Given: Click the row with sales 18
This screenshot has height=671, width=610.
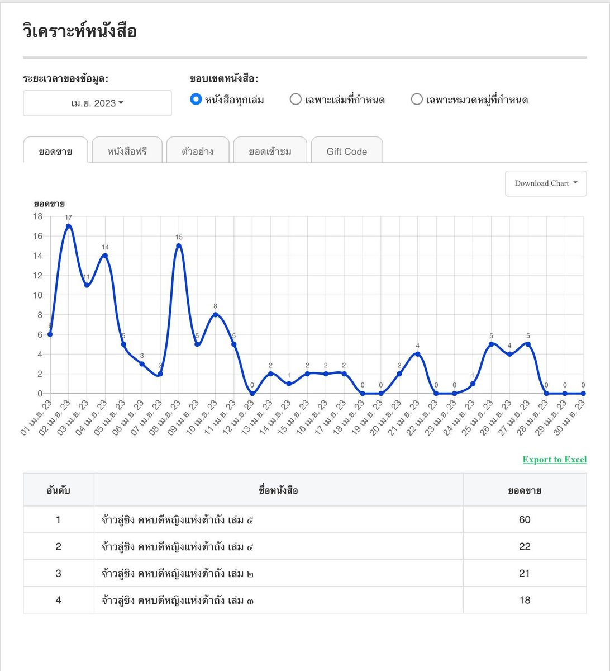Looking at the screenshot, I should coord(305,600).
